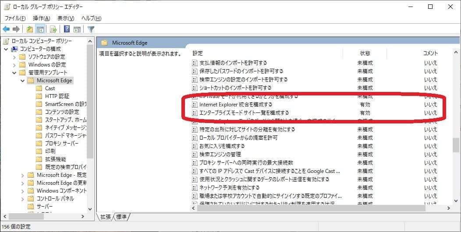Image resolution: width=461 pixels, height=232 pixels.
Task: Click policy icon beside Internet Explorer 統合を構成する
Action: tap(195, 105)
